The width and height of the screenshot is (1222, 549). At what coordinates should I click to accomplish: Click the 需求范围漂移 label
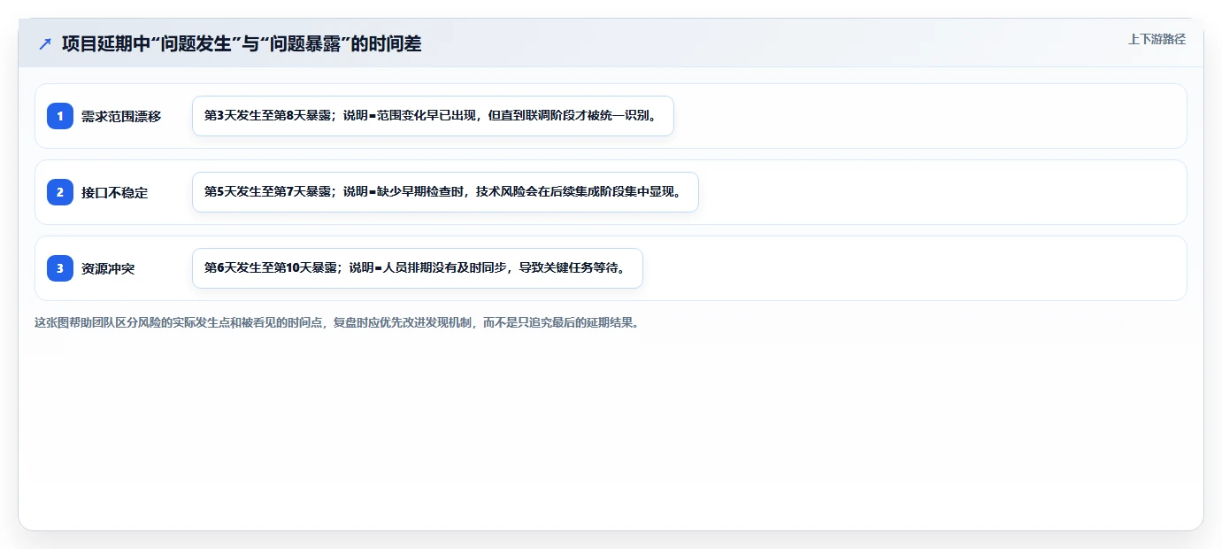[121, 116]
